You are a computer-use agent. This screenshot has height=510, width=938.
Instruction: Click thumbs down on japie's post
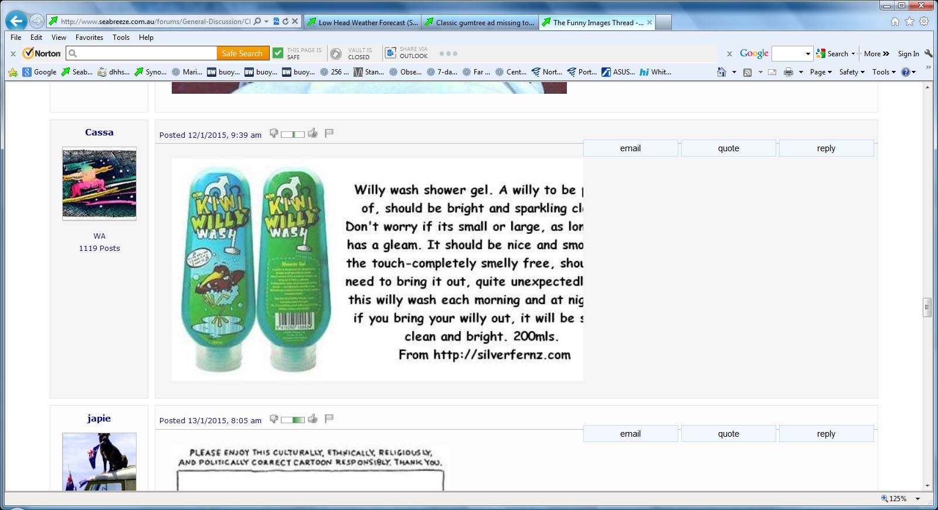[274, 419]
